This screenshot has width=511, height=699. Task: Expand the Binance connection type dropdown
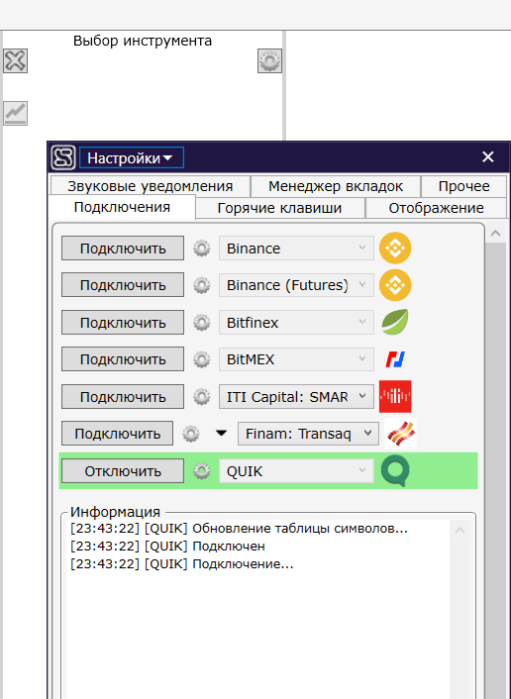[296, 249]
